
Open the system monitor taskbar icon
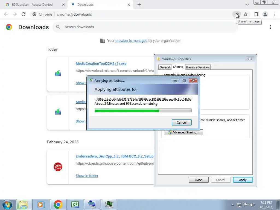pyautogui.click(x=109, y=205)
